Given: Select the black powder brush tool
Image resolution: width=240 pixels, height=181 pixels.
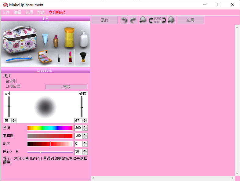Looking at the screenshot, I should pyautogui.click(x=83, y=57).
